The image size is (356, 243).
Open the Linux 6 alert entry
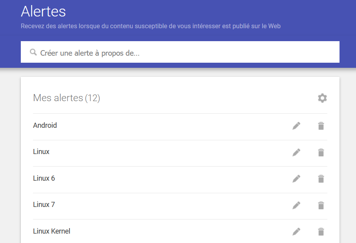[44, 178]
